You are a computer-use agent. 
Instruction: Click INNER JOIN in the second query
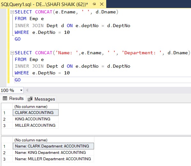[29, 66]
